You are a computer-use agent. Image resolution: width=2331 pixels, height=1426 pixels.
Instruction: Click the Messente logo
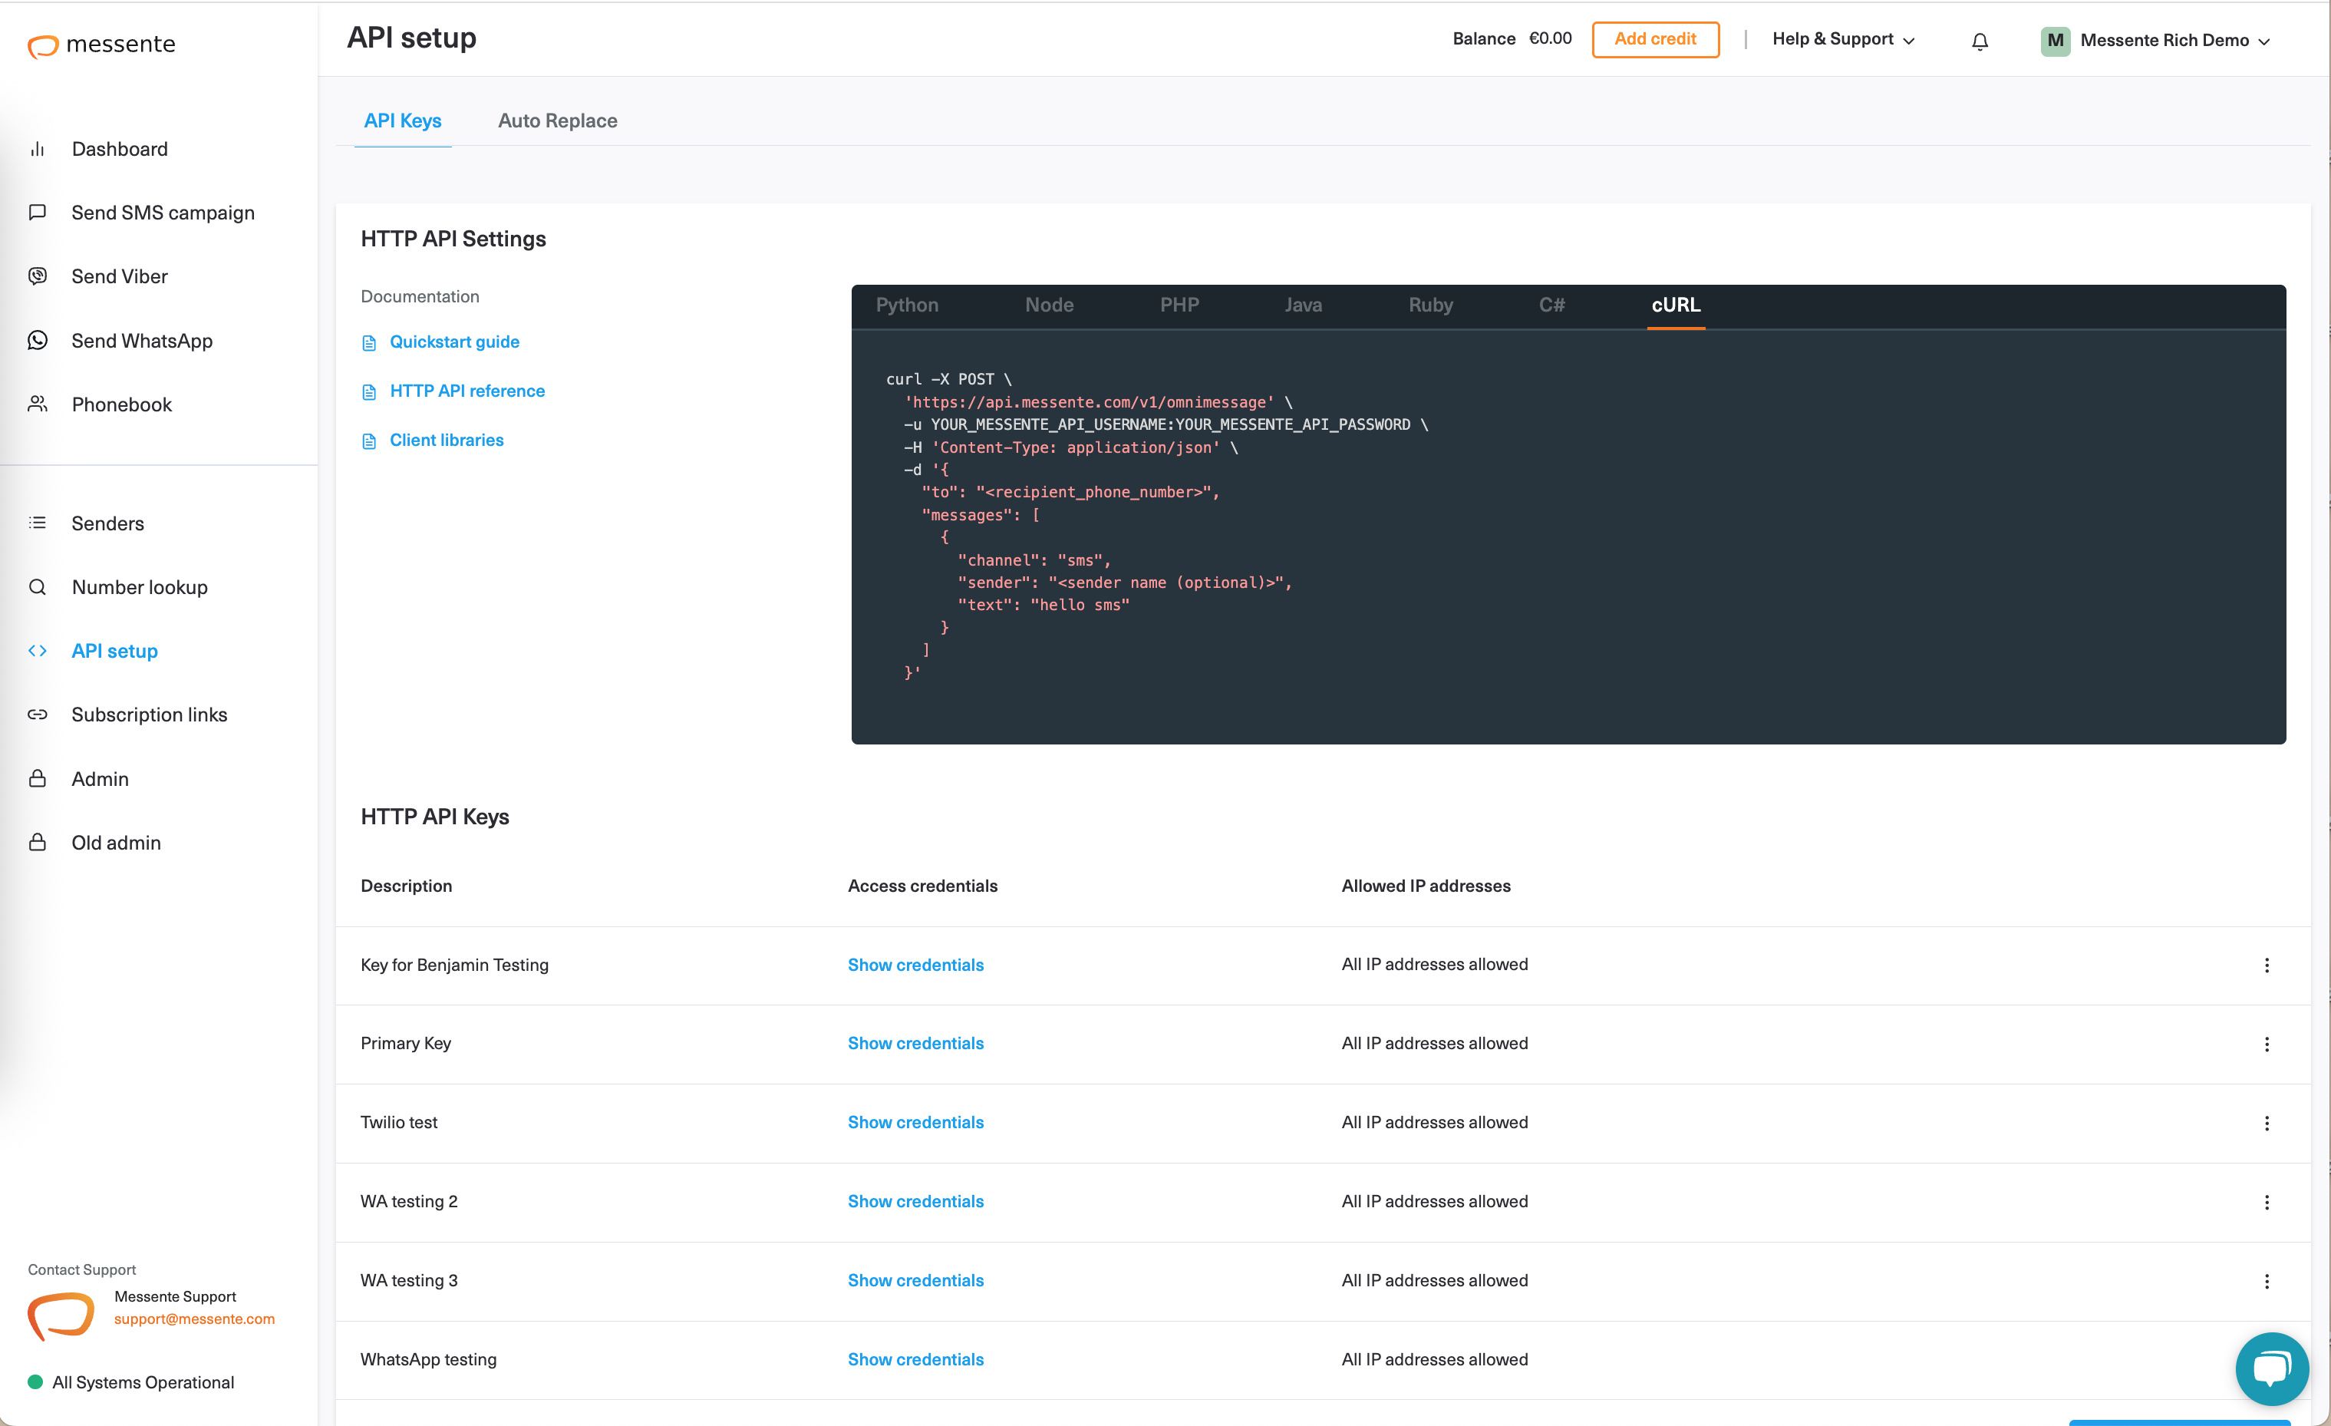point(101,45)
